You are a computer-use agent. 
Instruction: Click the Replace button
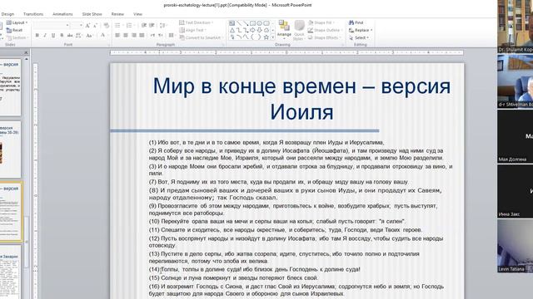(x=361, y=30)
